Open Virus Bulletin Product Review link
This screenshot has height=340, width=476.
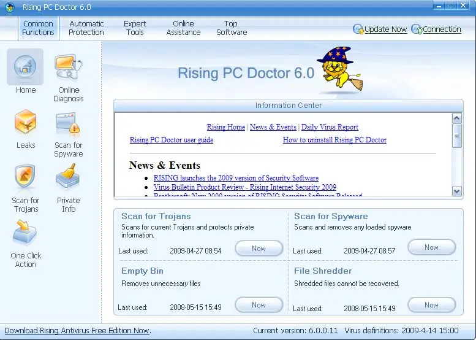[x=245, y=187]
